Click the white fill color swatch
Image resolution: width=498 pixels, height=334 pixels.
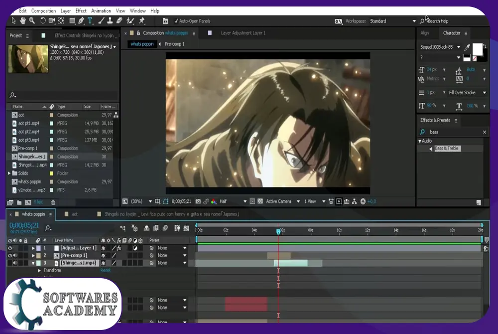[x=477, y=49]
